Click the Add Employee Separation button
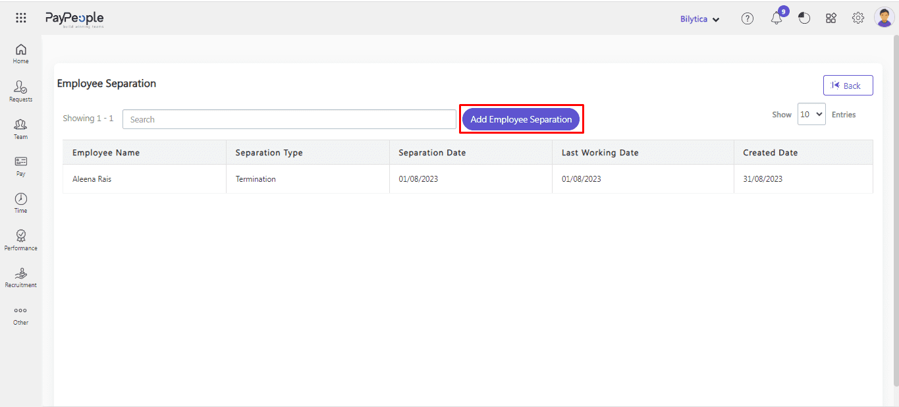Viewport: 899px width, 407px height. [x=521, y=119]
